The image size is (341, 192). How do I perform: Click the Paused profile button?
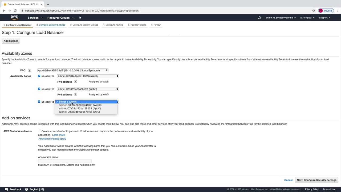(326, 11)
